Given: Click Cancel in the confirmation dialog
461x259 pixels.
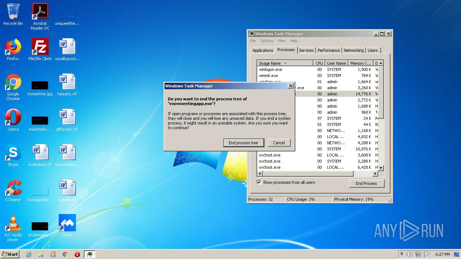Looking at the screenshot, I should tap(279, 143).
